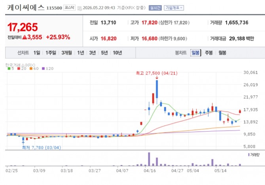Click the 상한가 17,820 text
The height and width of the screenshot is (185, 265).
click(174, 23)
